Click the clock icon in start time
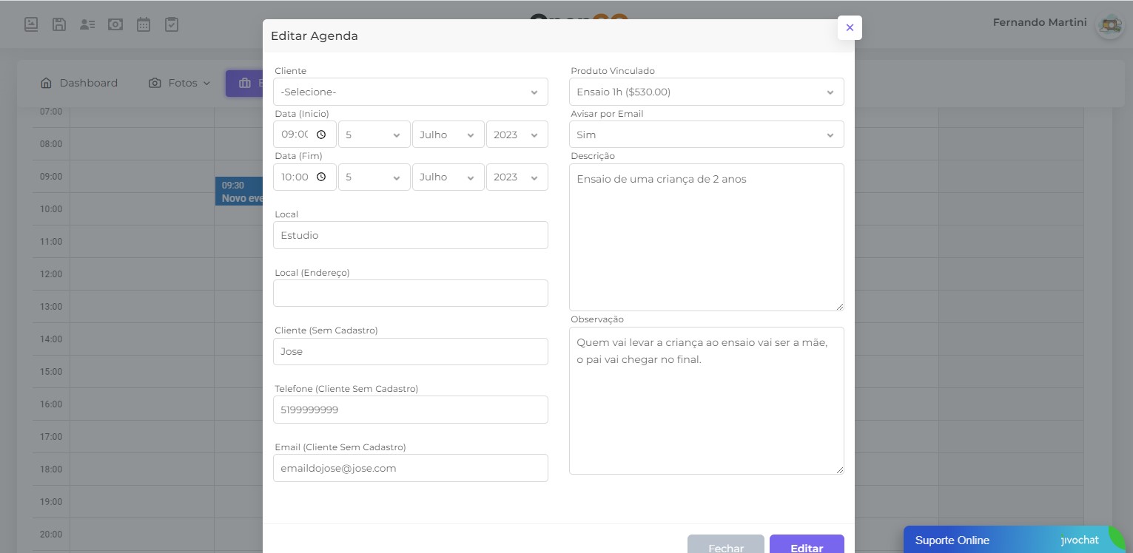 (x=321, y=135)
